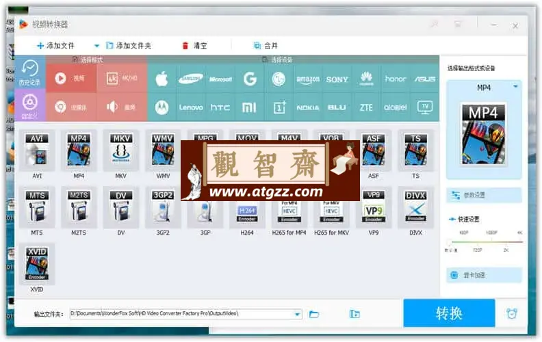
Task: Click 添加文件 to add a file
Action: pos(55,46)
